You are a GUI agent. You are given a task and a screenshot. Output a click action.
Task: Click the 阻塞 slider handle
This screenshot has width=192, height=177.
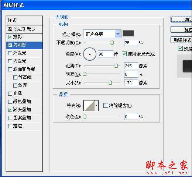pos(85,74)
